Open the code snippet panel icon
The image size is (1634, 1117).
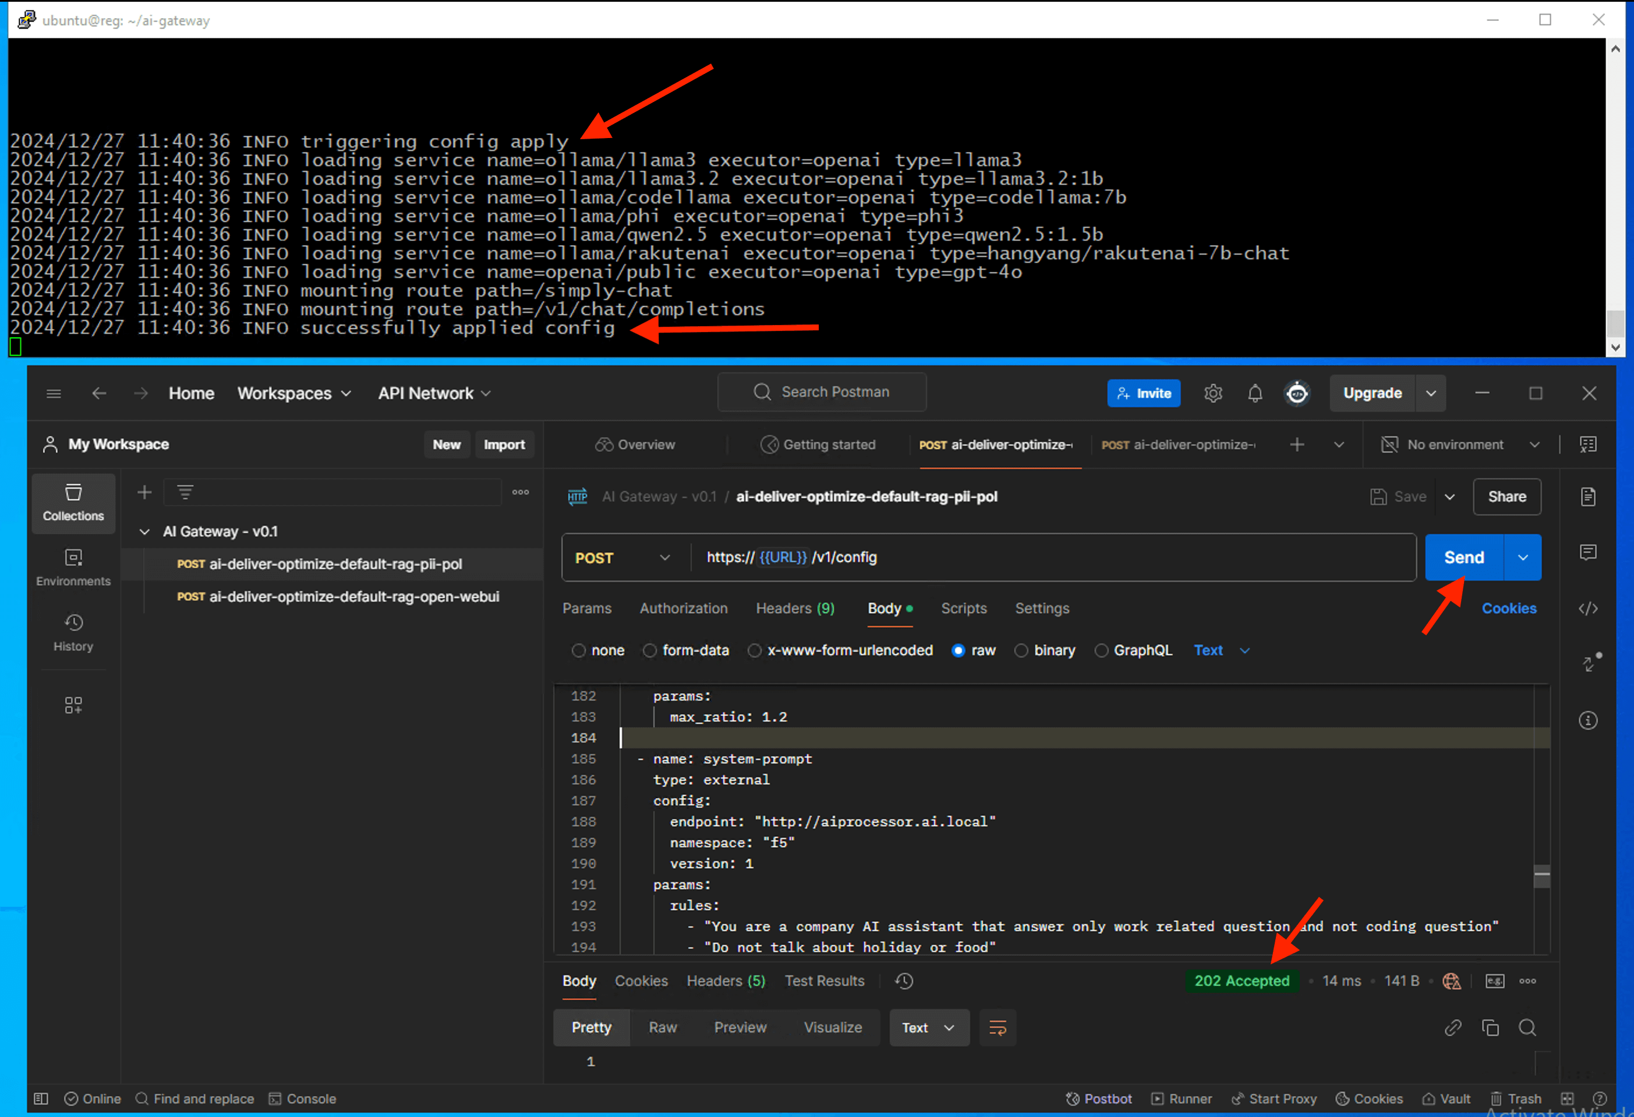(x=1587, y=609)
